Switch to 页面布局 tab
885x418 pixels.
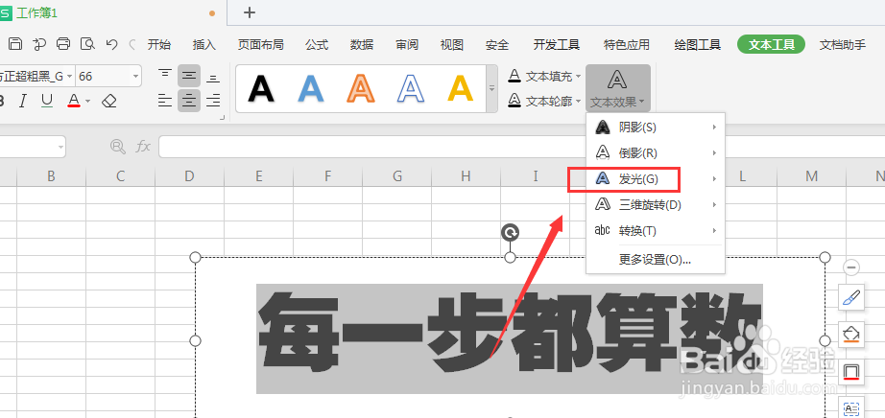[260, 44]
